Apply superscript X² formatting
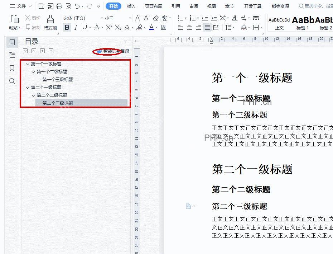Screen dimensions: 333x254 tap(109, 27)
